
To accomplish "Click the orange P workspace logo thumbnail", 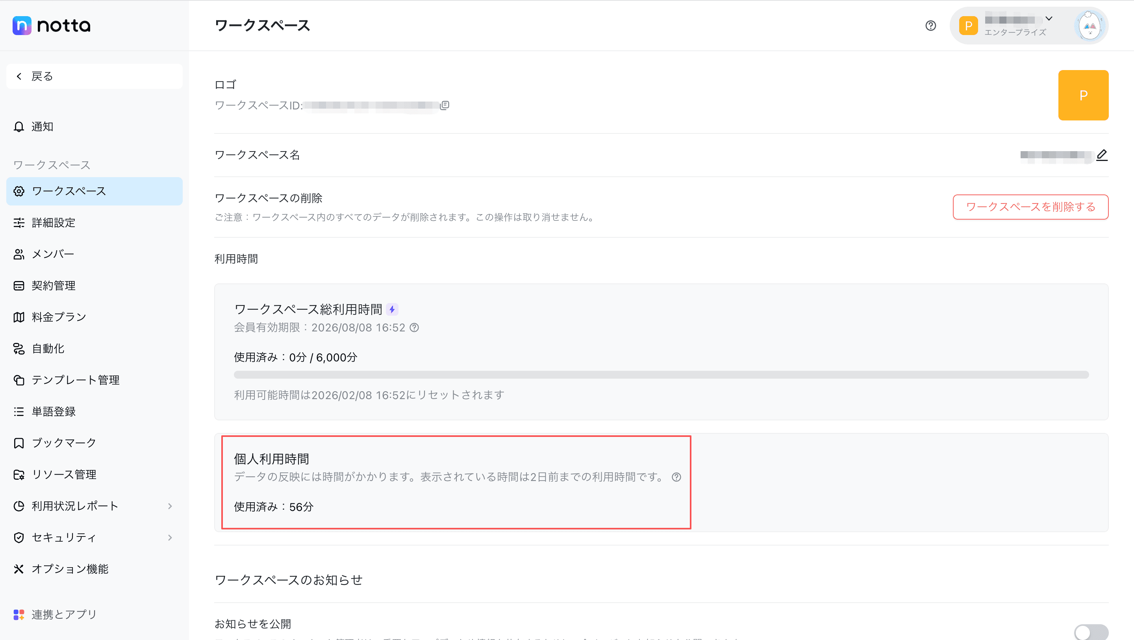I will tap(1083, 95).
